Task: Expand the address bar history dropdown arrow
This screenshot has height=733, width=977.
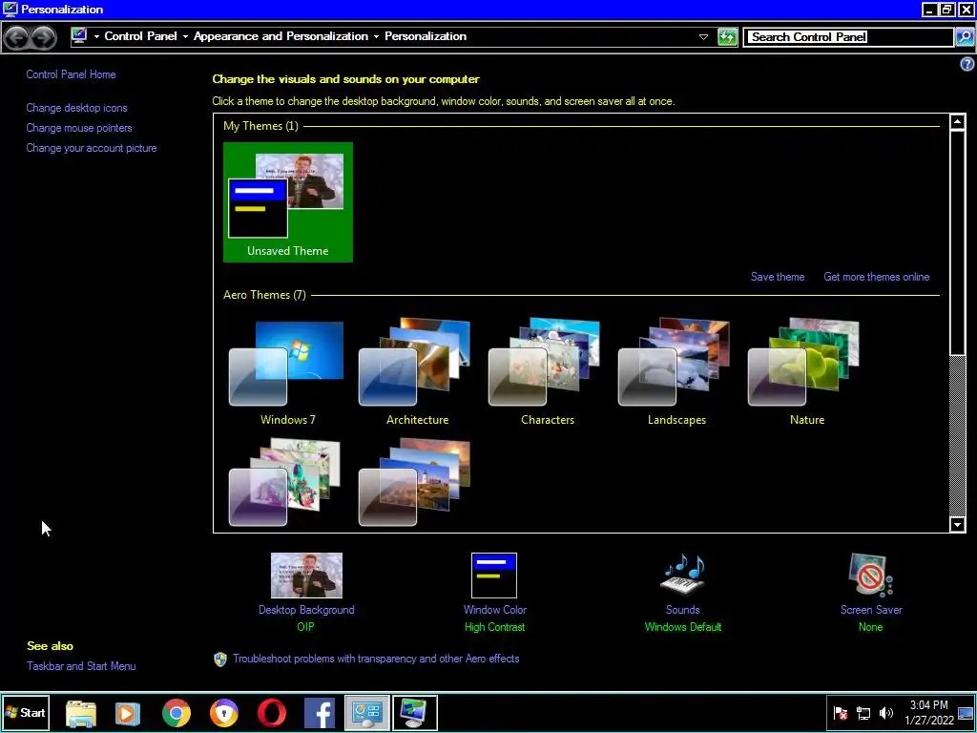Action: (x=703, y=37)
